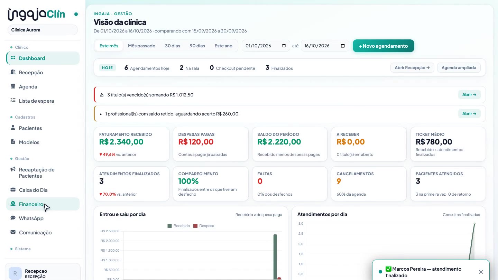Focus the start date field showing 01/10/2026
The height and width of the screenshot is (280, 498).
pyautogui.click(x=266, y=46)
